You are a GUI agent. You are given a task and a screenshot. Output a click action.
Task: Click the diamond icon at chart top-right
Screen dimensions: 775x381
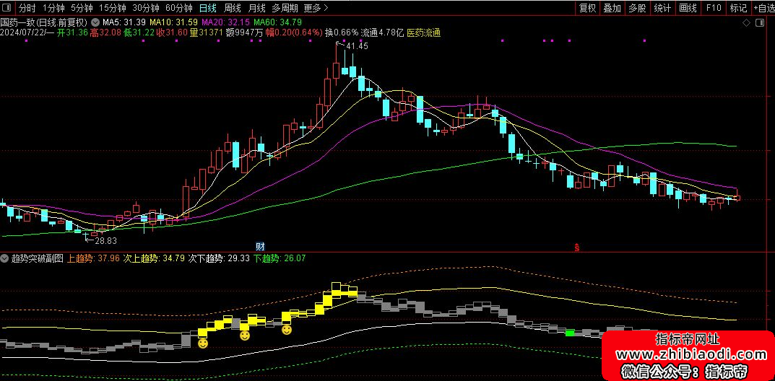[746, 22]
